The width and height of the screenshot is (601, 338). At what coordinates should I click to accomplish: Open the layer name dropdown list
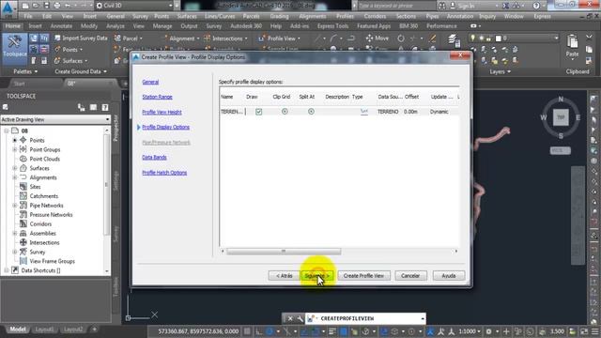pyautogui.click(x=556, y=38)
